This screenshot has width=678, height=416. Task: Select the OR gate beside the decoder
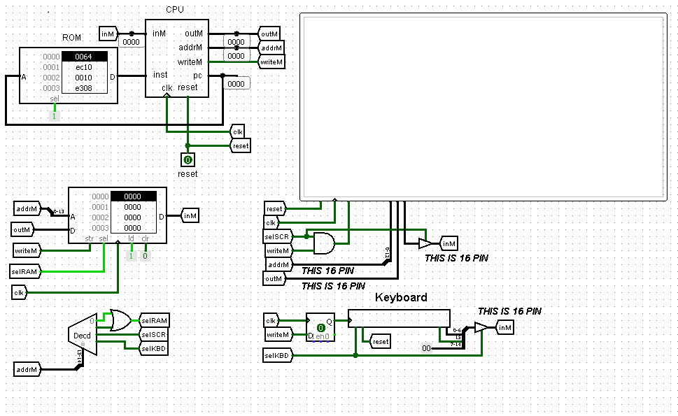tap(120, 320)
